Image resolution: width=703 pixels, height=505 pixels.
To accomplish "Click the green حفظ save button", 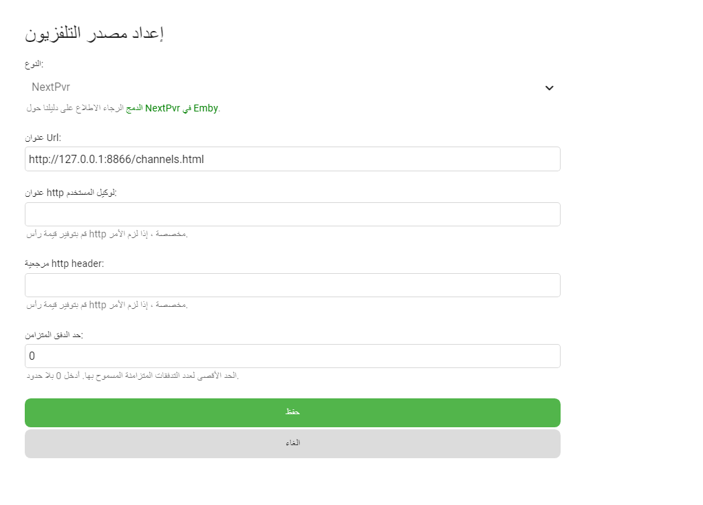I will point(292,413).
